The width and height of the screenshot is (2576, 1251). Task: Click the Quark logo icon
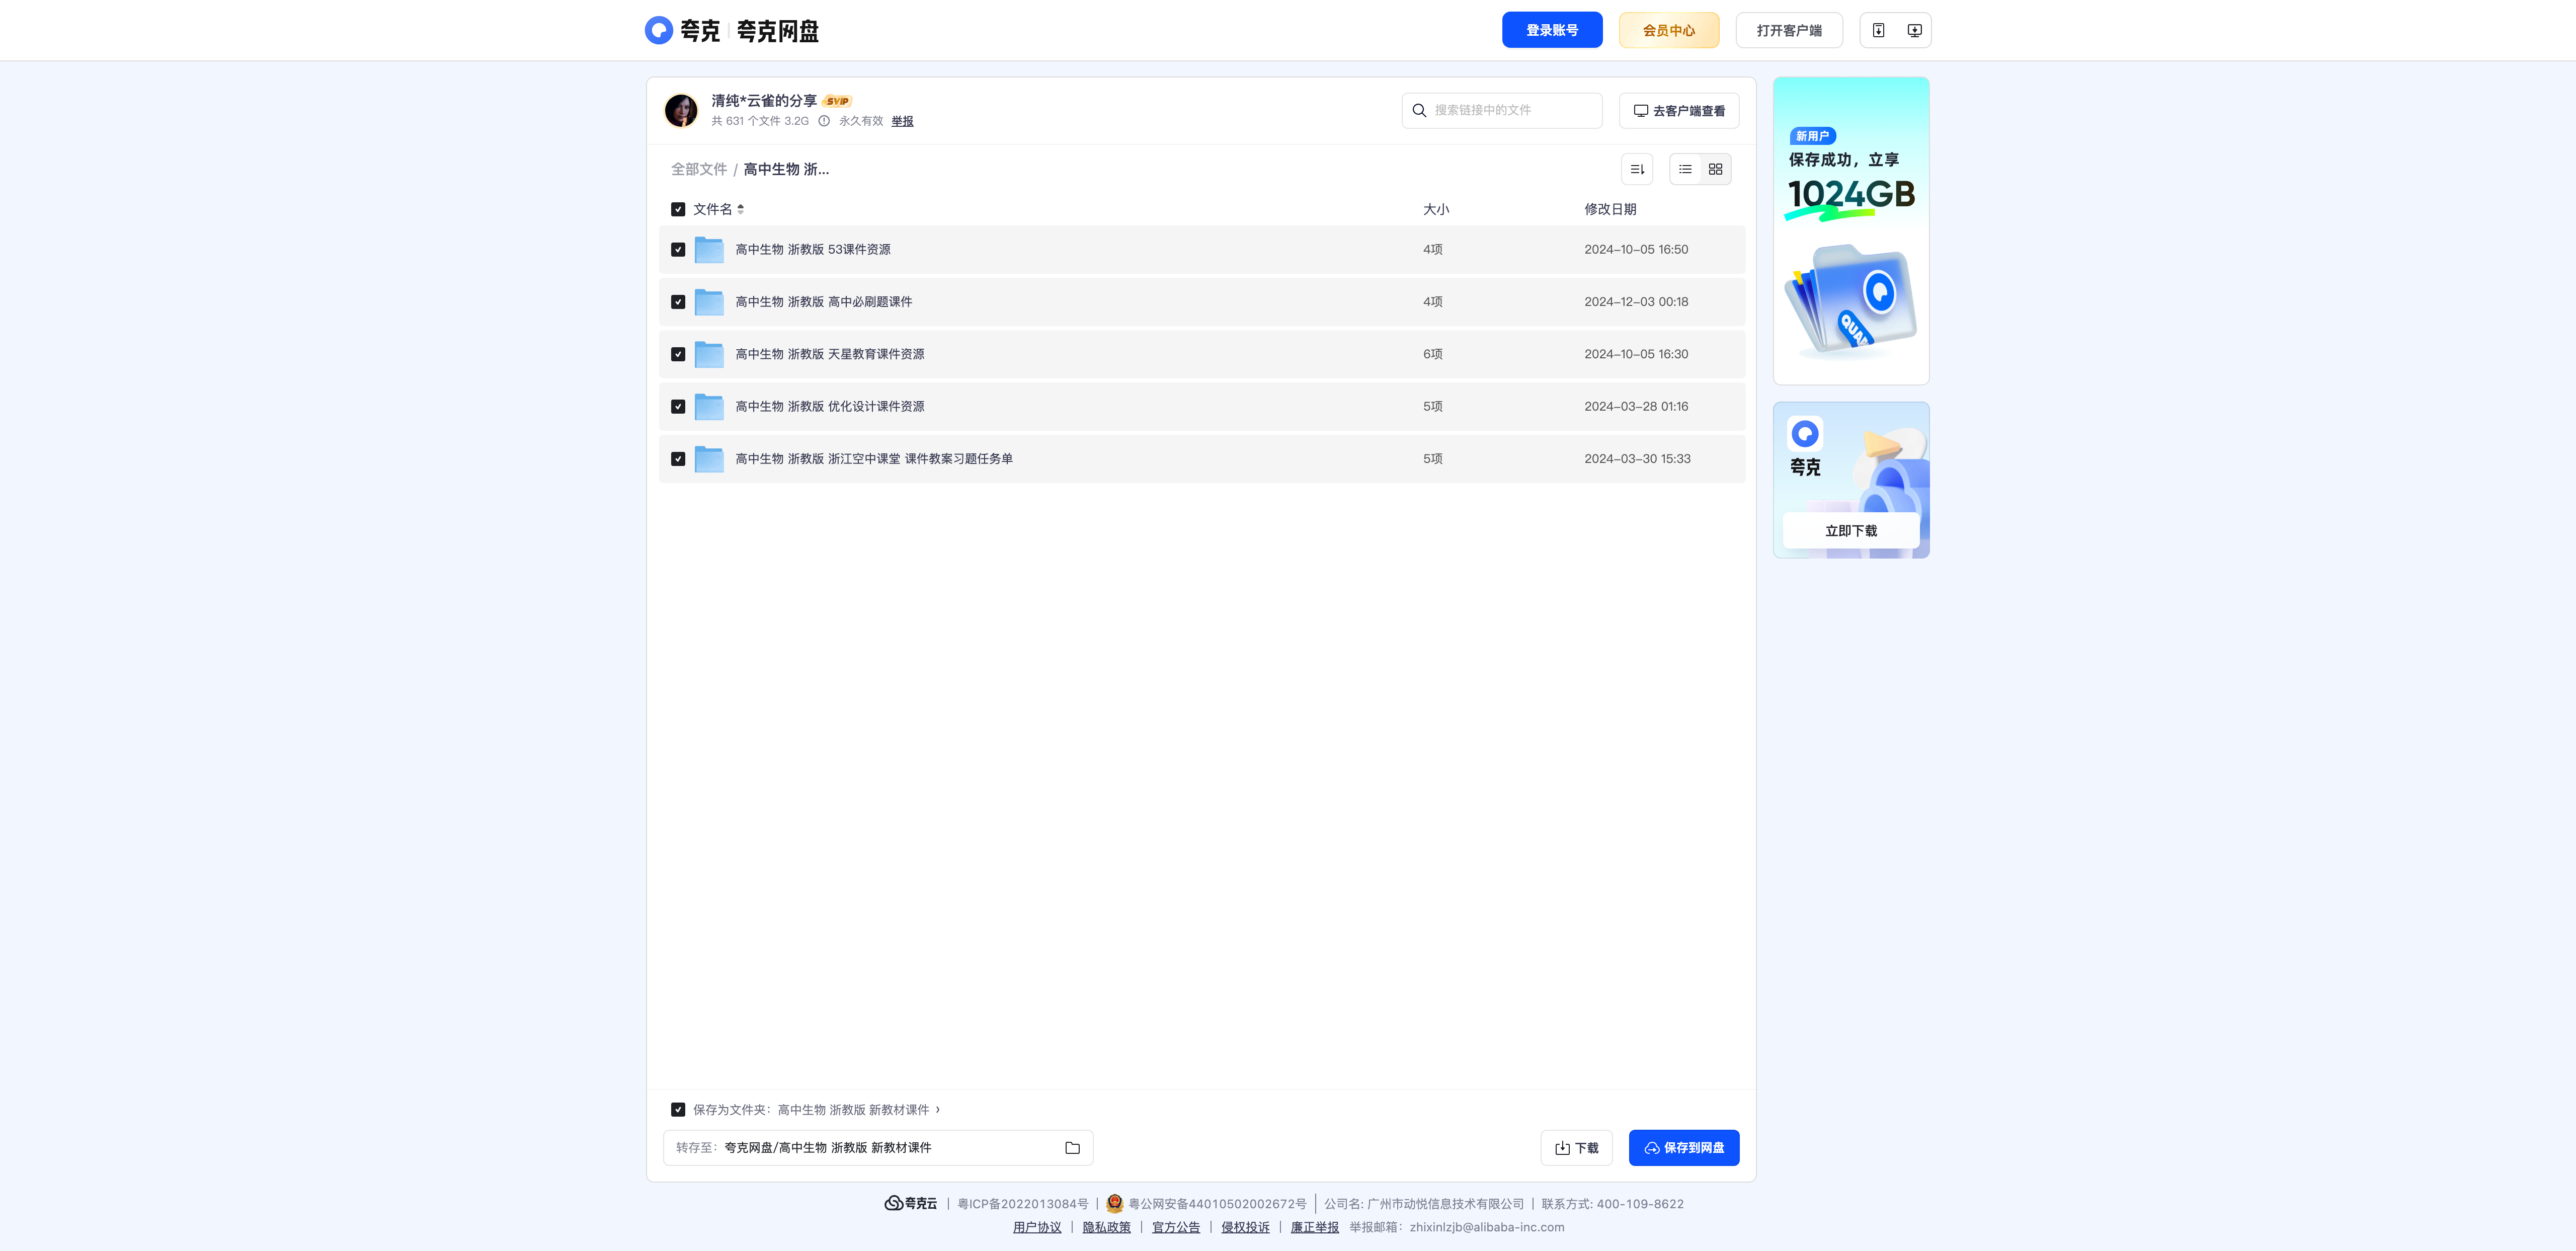(658, 30)
